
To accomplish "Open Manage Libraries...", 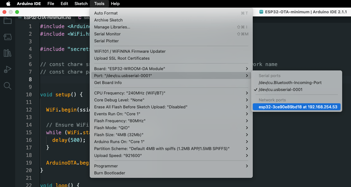I will pyautogui.click(x=171, y=27).
